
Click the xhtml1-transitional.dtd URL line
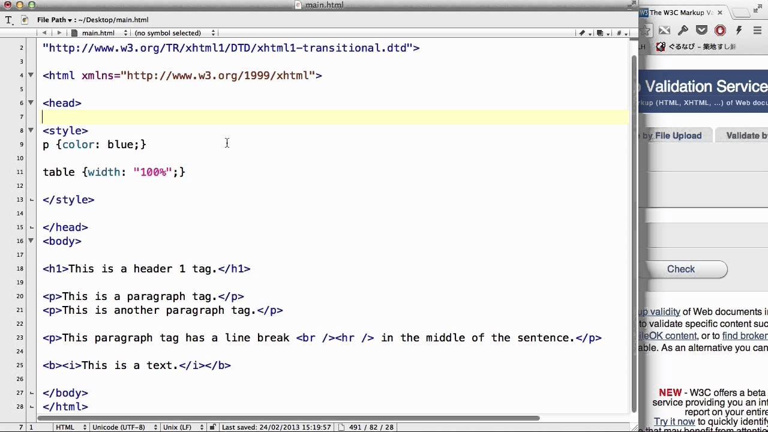pos(231,48)
